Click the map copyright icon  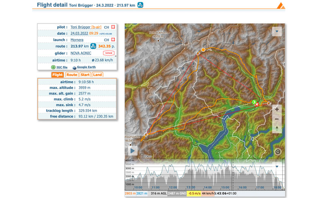[278, 152]
